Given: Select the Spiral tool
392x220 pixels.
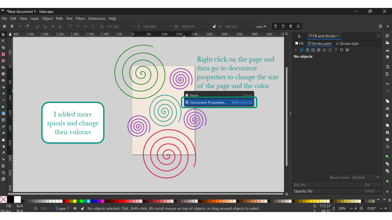Looking at the screenshot, I should tap(3, 80).
